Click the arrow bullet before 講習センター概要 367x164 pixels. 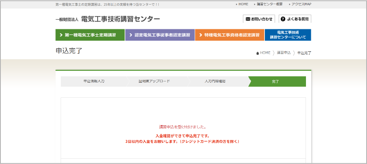point(254,4)
